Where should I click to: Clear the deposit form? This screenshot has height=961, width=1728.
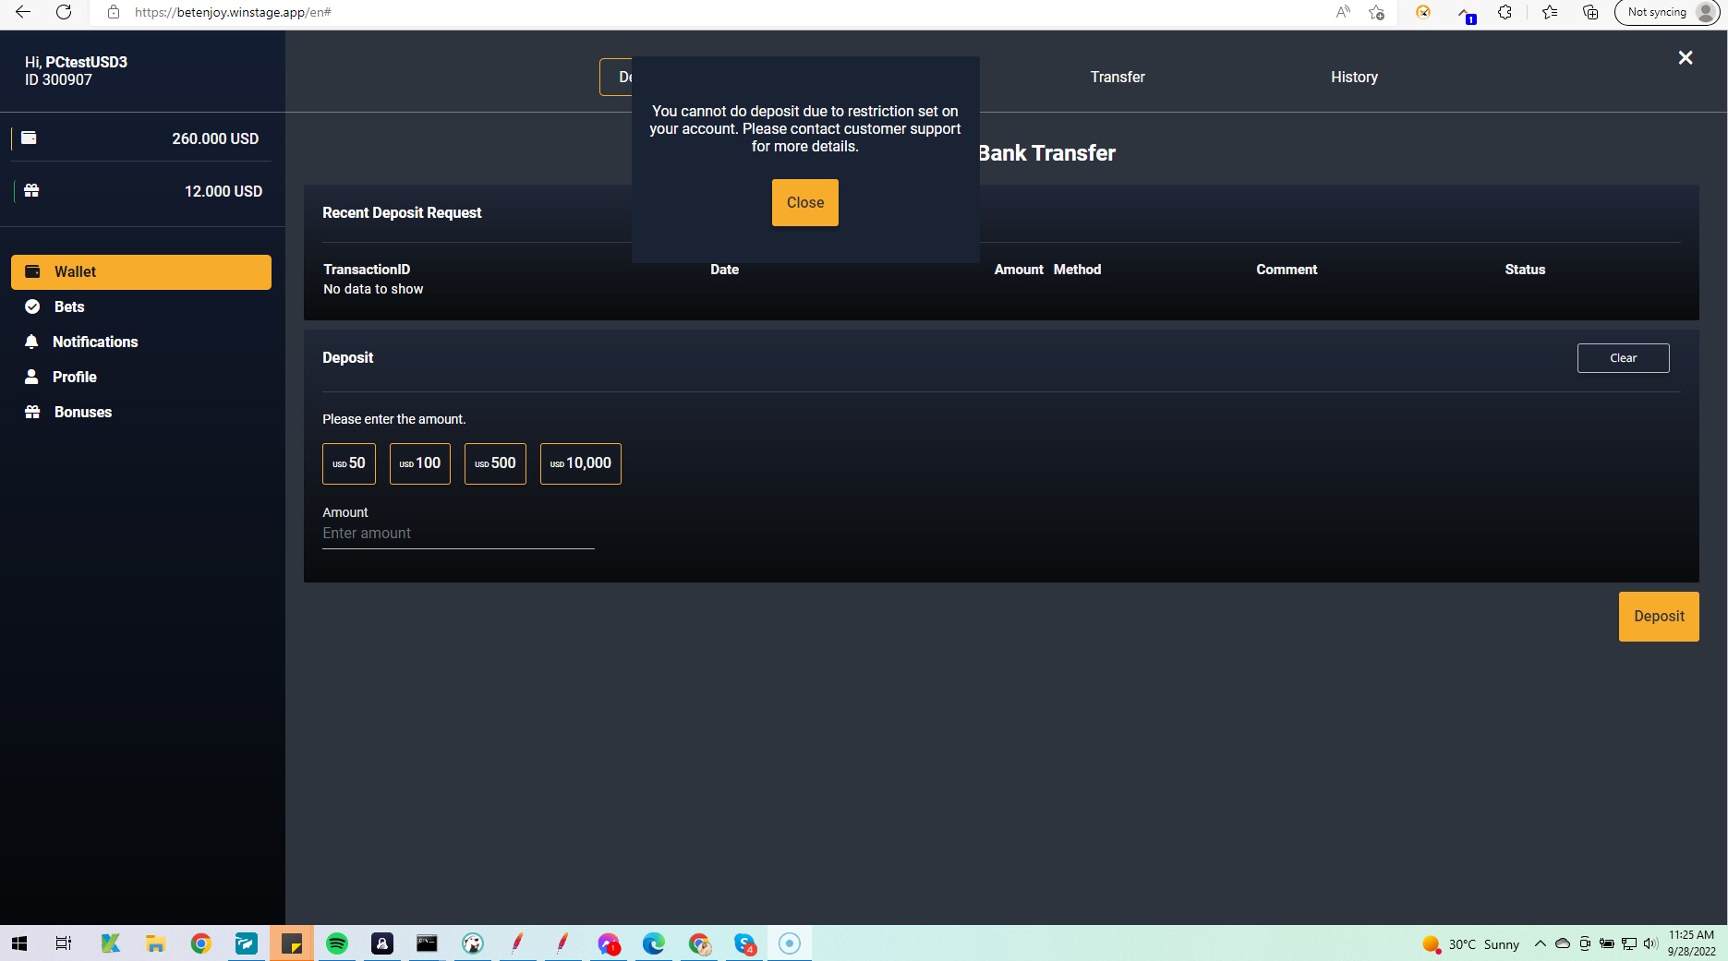[x=1623, y=357]
